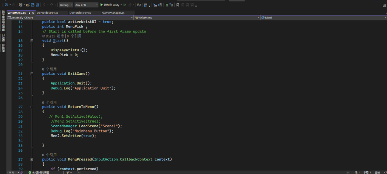Image resolution: width=387 pixels, height=174 pixels.
Task: Click the window layout toolbar icon
Action: [146, 5]
